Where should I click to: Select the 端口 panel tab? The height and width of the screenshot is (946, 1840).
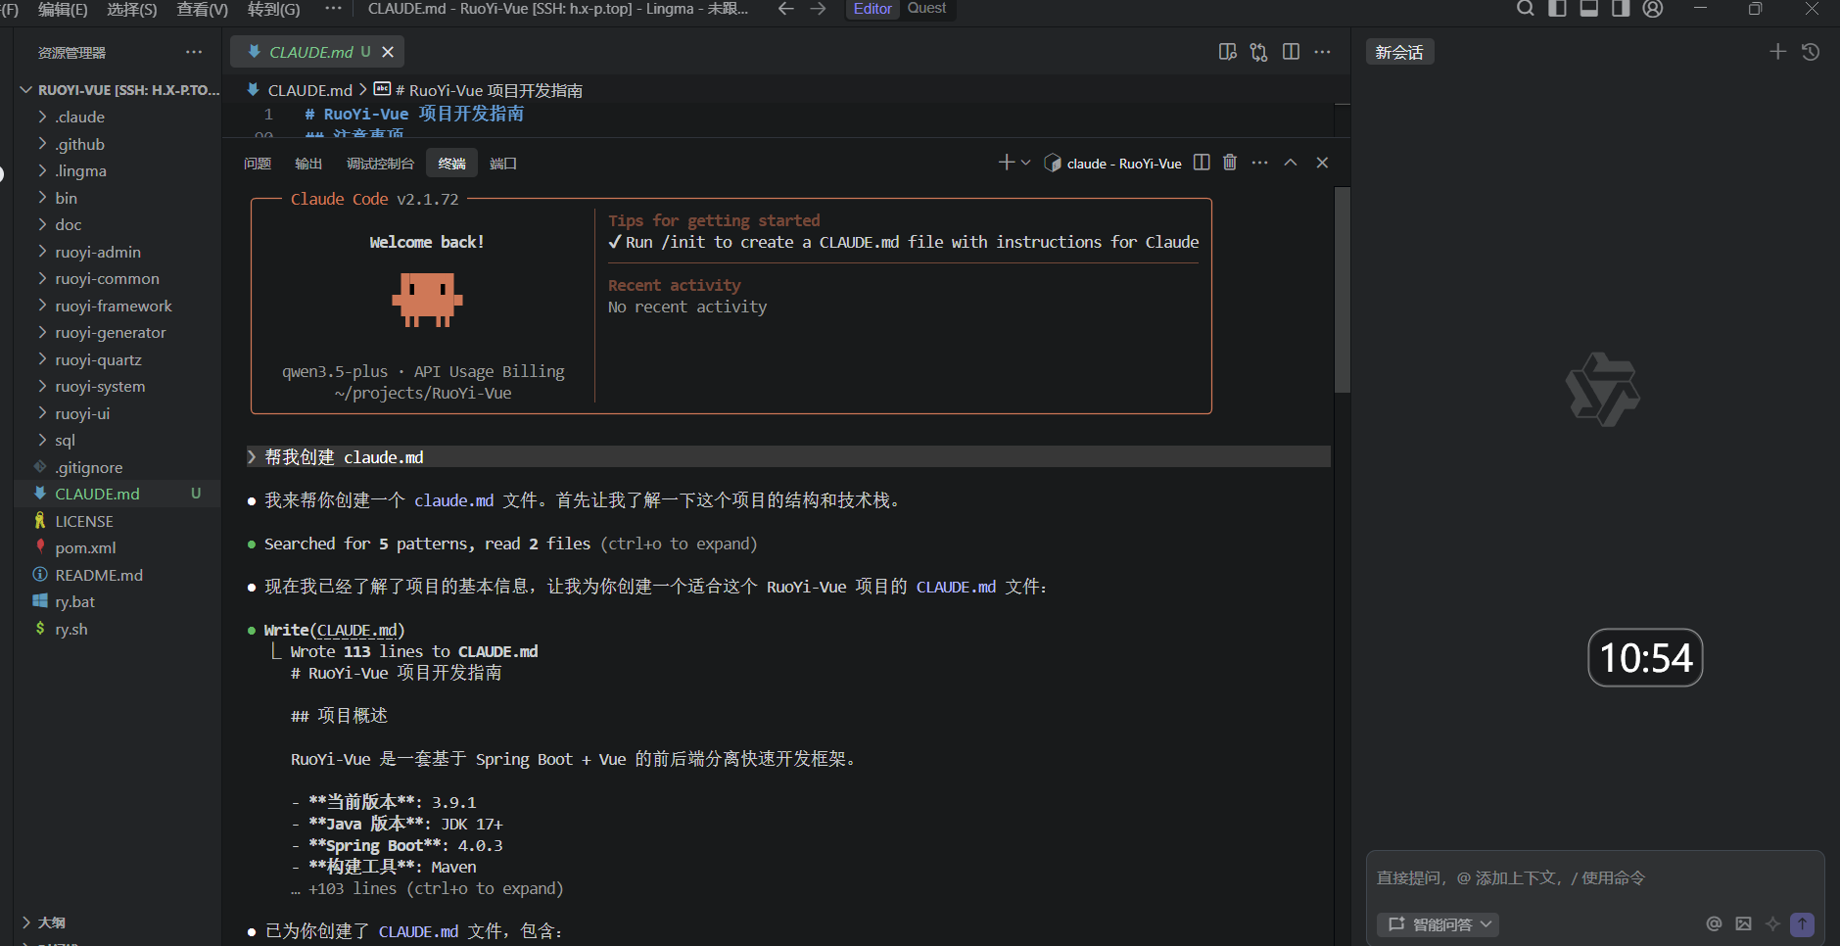(503, 164)
